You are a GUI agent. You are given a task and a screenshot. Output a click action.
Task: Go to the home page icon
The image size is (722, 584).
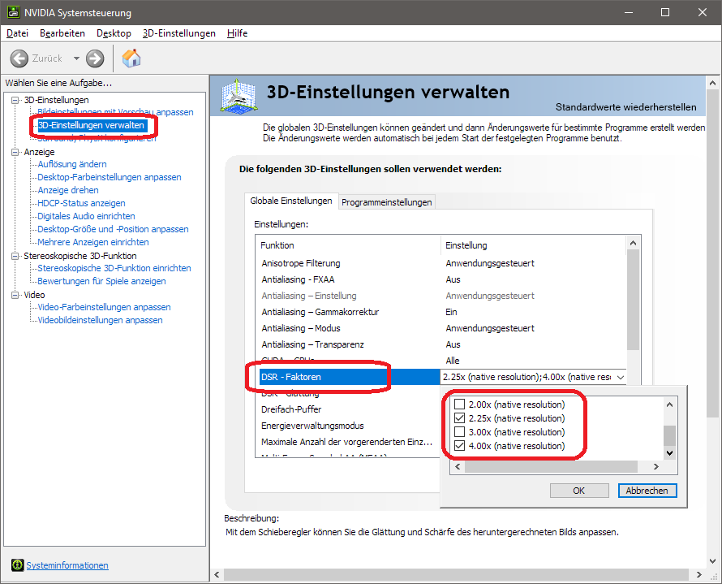click(131, 58)
